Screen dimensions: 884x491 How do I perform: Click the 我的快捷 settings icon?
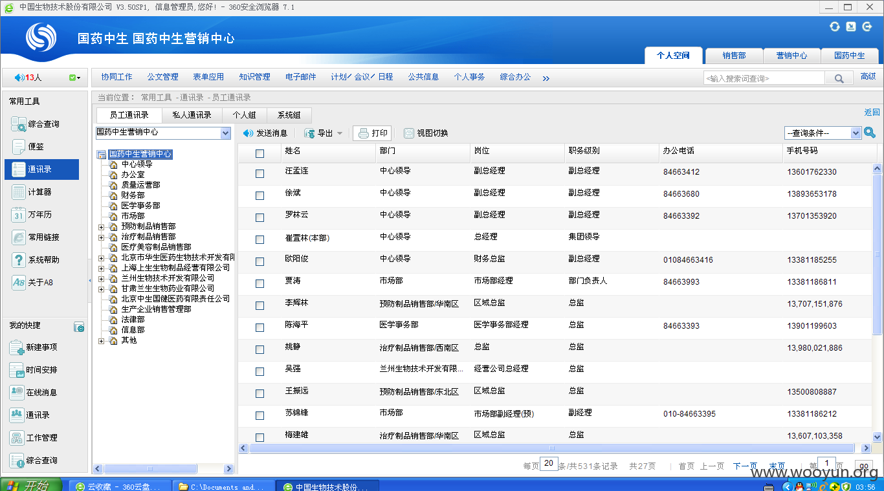[x=79, y=327]
